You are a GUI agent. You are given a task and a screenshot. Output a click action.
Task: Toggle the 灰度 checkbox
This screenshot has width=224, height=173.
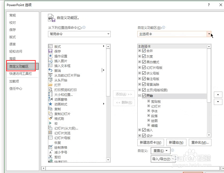(x=144, y=56)
